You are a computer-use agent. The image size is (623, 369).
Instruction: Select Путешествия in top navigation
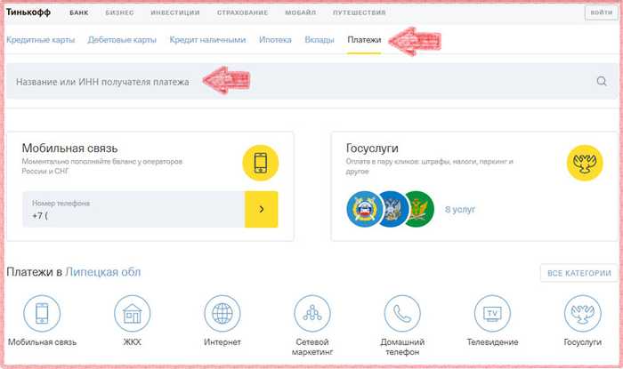point(360,12)
